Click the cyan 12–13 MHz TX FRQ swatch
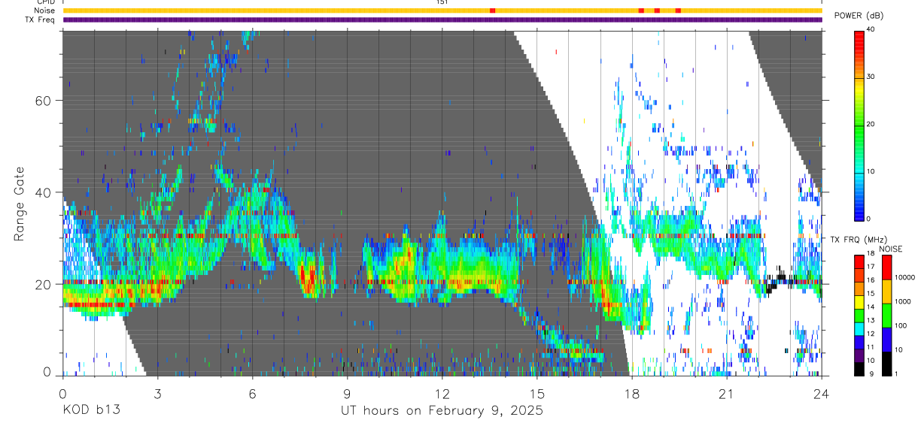The width and height of the screenshot is (924, 426). [859, 329]
